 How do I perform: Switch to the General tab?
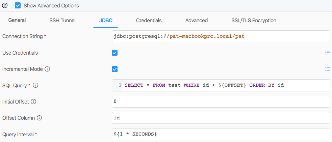tap(17, 20)
